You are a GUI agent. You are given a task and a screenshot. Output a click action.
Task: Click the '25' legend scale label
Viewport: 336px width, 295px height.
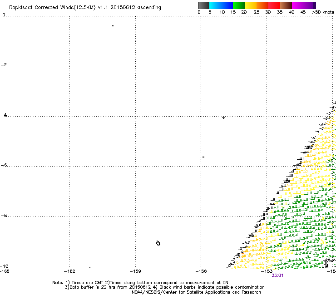[257, 12]
